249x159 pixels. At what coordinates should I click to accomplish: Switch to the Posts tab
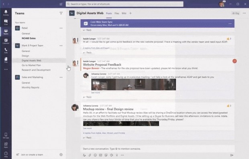109,14
